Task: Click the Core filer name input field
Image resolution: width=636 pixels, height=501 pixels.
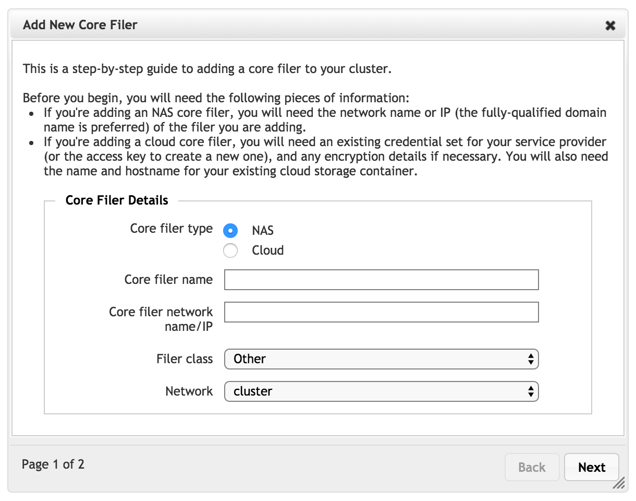Action: tap(381, 280)
